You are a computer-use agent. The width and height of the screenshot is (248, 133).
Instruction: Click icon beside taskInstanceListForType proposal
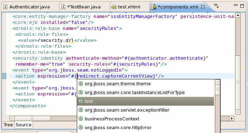point(81,92)
